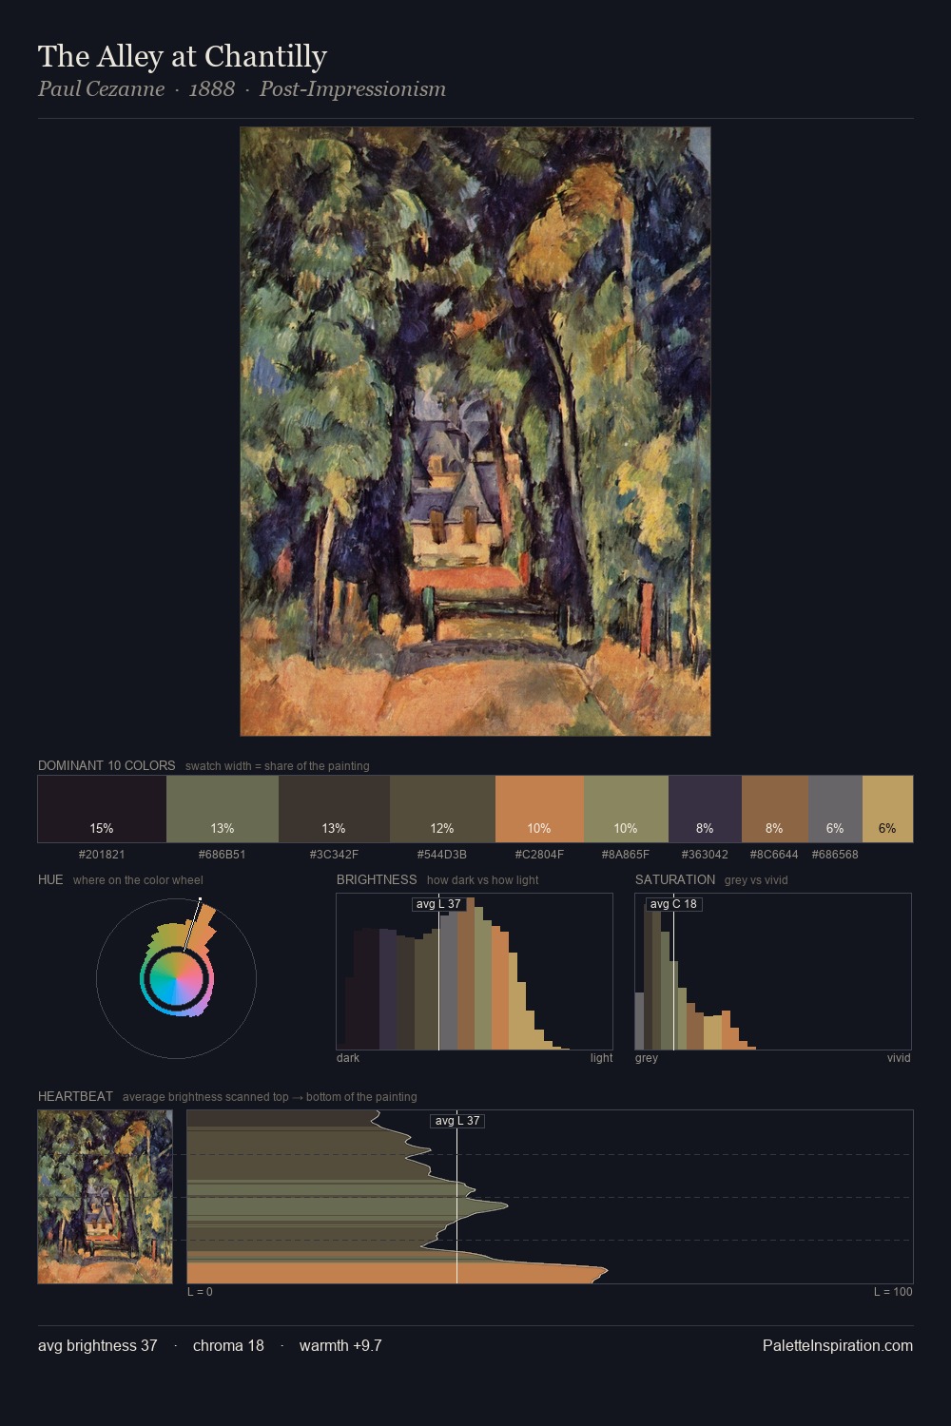Image resolution: width=951 pixels, height=1426 pixels.
Task: Click 'avg brightness 37' in footer
Action: (98, 1346)
